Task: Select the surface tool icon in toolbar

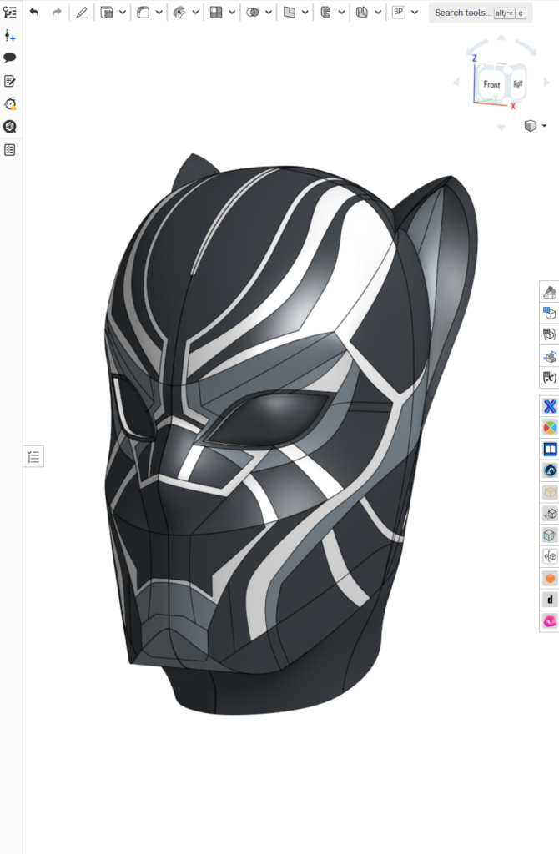Action: coord(179,12)
